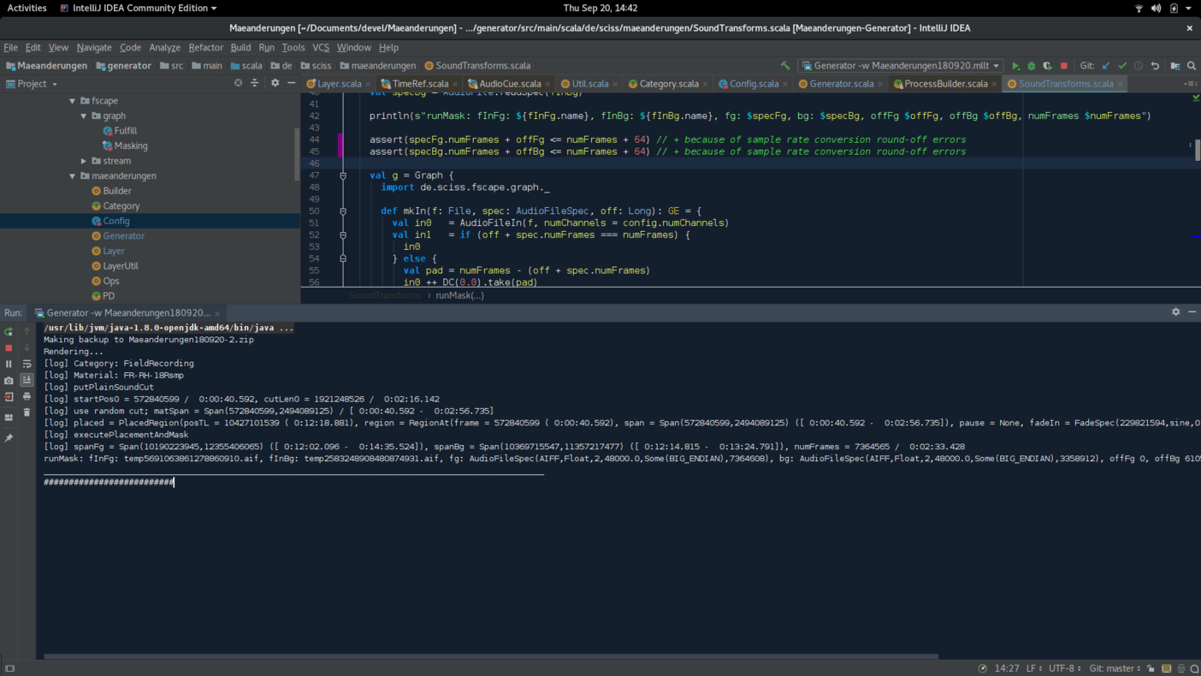The image size is (1201, 676).
Task: Click the Activities button in top bar
Action: (x=27, y=8)
